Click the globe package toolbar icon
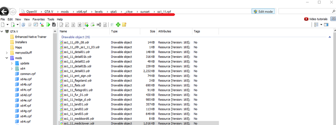The height and width of the screenshot is (125, 336). pos(23,25)
